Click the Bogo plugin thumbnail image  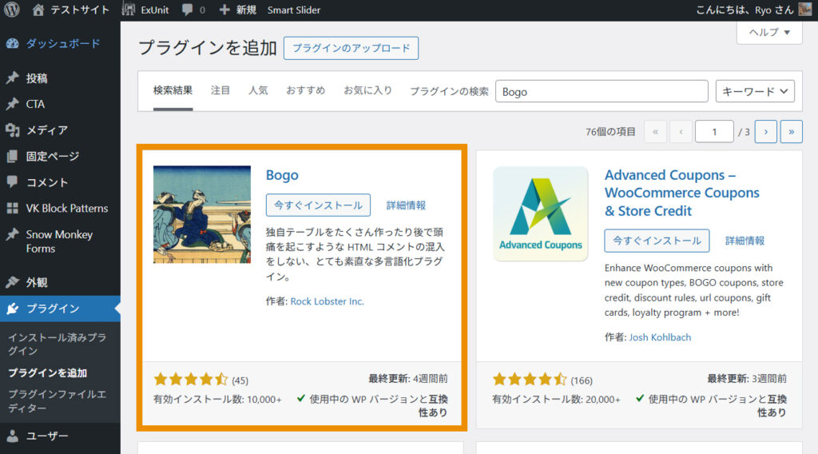click(x=201, y=214)
